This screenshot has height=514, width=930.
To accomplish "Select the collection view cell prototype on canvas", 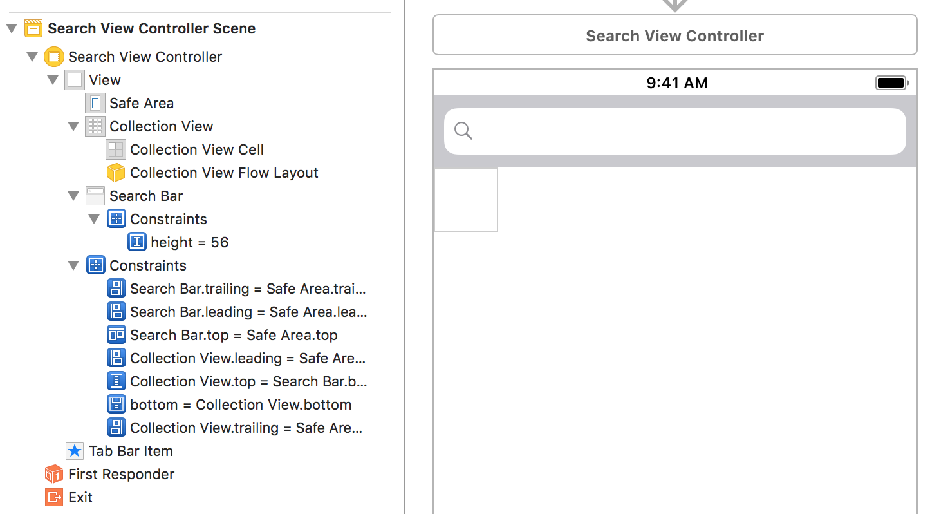I will click(466, 200).
